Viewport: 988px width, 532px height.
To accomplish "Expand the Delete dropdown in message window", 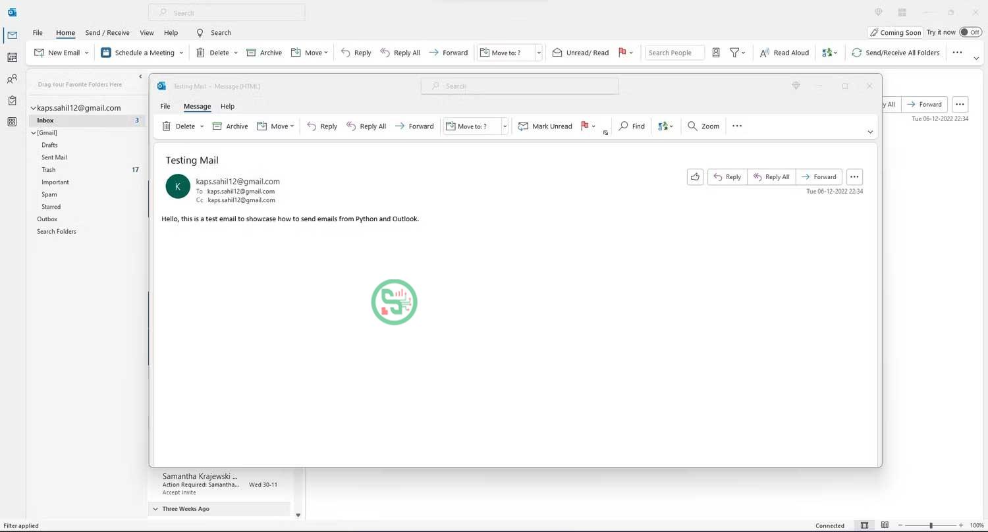I will click(202, 126).
